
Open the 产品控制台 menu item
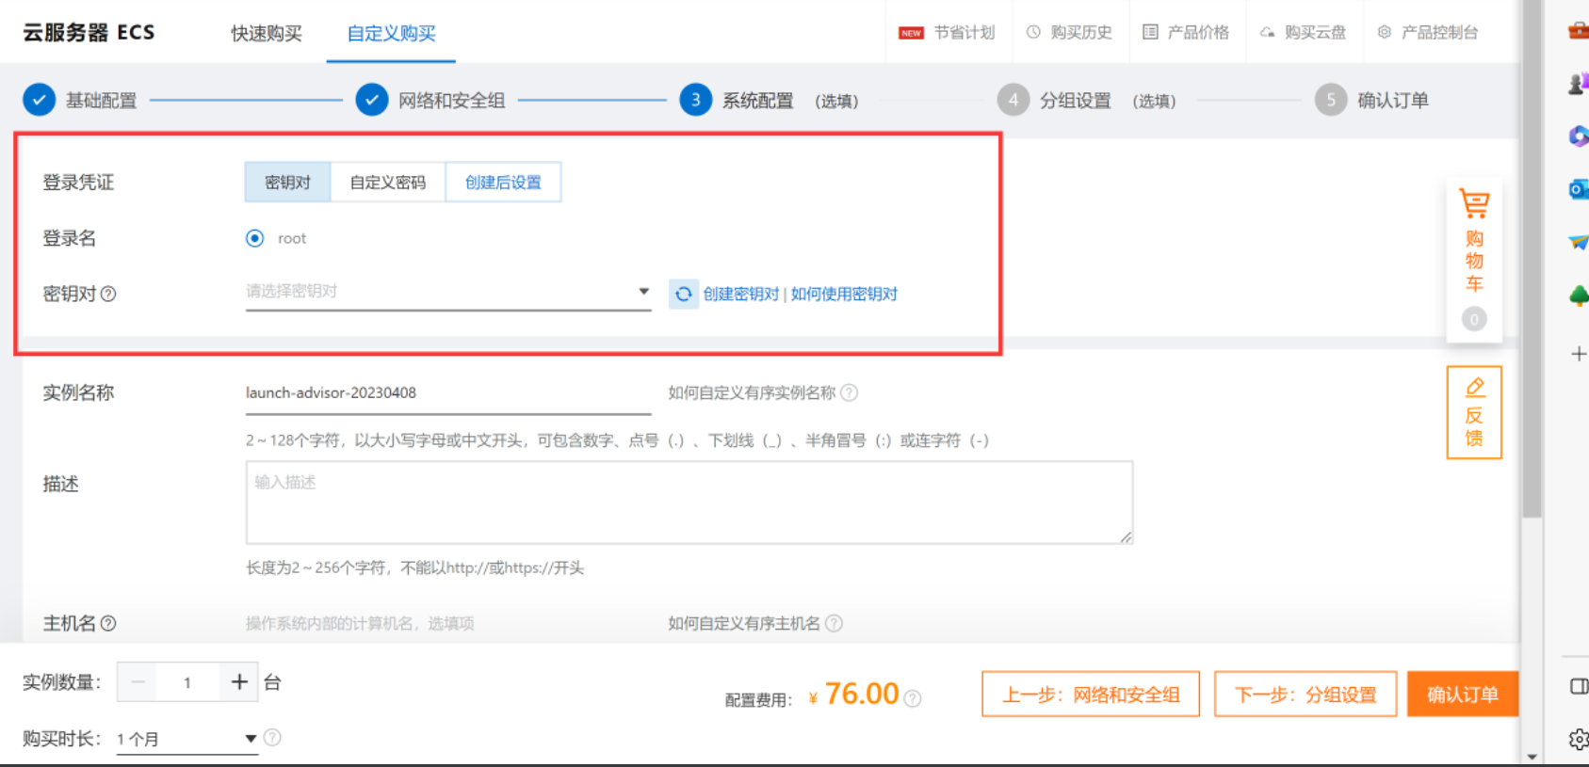[1429, 32]
